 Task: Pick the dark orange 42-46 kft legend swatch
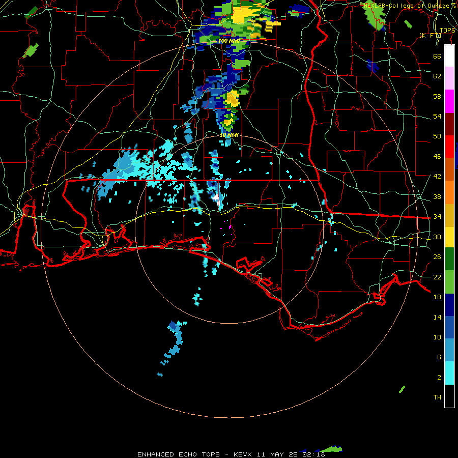tap(449, 169)
